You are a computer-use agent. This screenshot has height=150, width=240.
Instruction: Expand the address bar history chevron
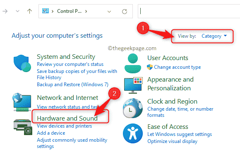pyautogui.click(x=109, y=12)
